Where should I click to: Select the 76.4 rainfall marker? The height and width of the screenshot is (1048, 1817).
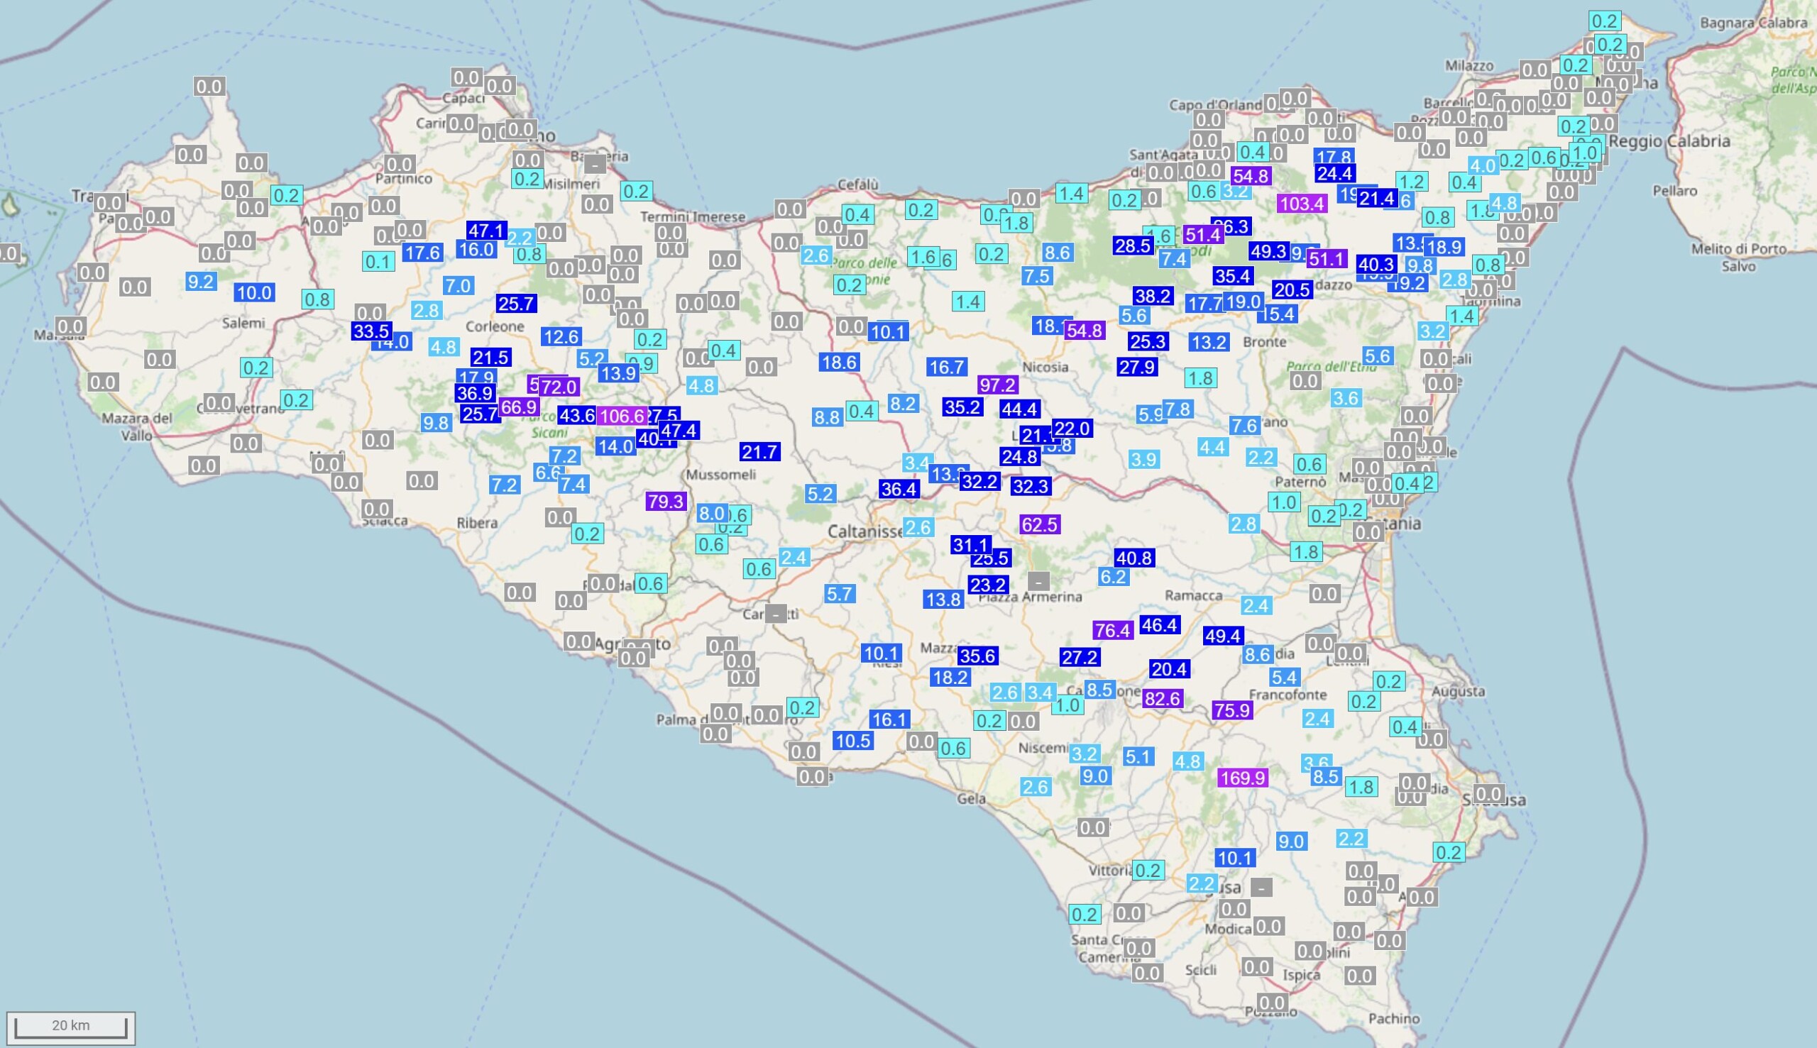1112,631
